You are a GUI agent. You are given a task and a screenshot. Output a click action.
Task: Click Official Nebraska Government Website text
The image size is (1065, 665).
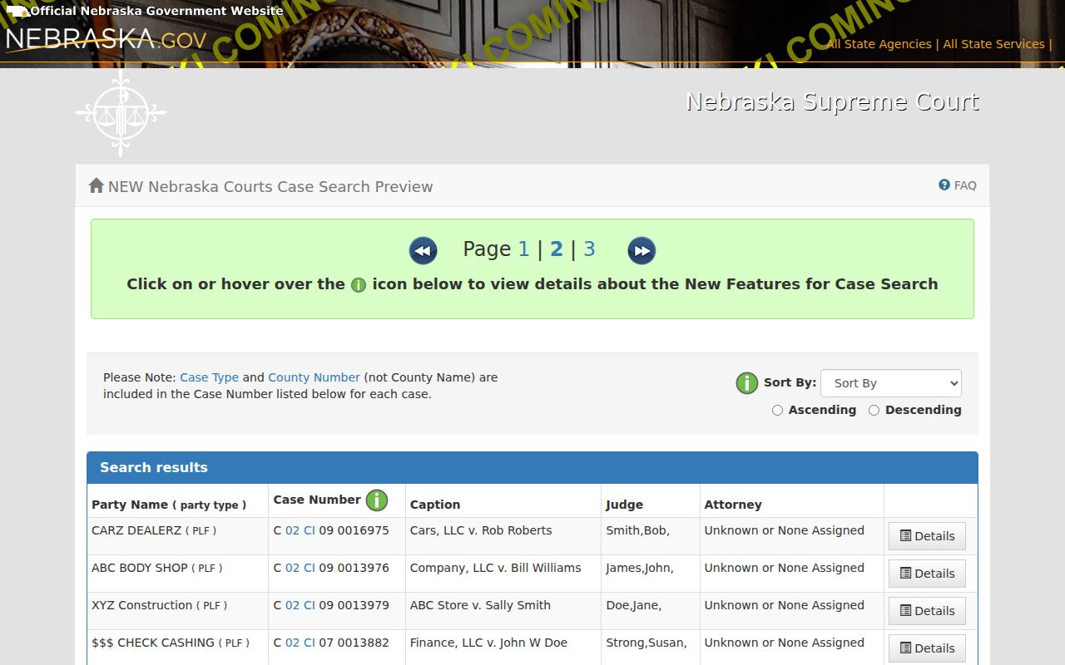click(156, 11)
